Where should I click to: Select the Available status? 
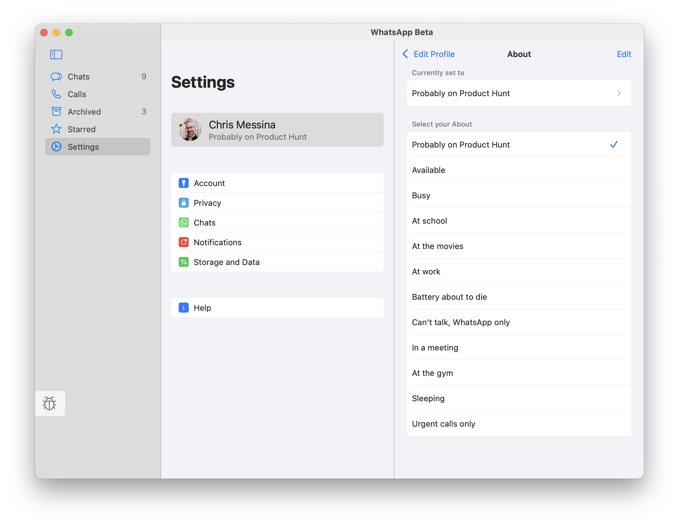(519, 170)
